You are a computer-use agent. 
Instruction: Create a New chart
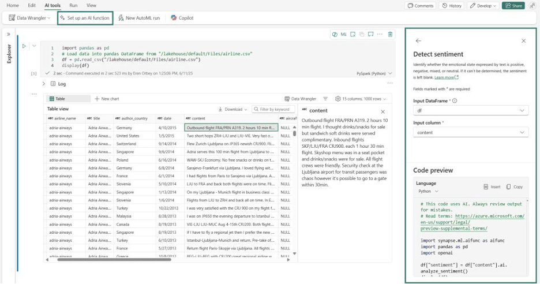point(107,99)
